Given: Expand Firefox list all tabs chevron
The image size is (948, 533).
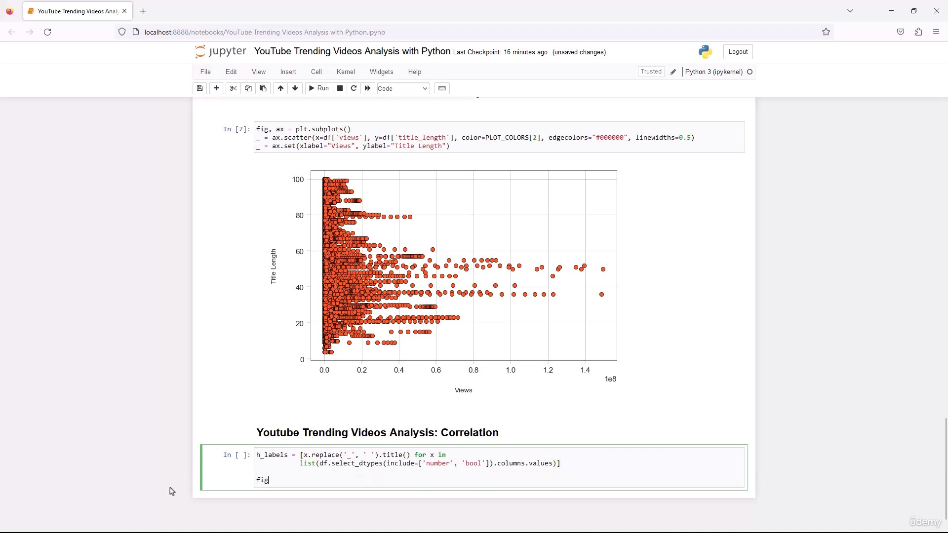Looking at the screenshot, I should (x=850, y=11).
